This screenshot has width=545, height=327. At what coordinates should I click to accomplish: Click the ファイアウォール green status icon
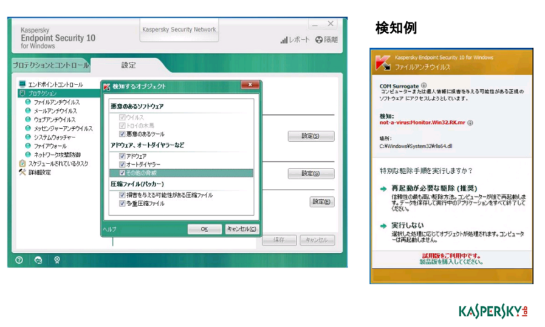point(28,145)
